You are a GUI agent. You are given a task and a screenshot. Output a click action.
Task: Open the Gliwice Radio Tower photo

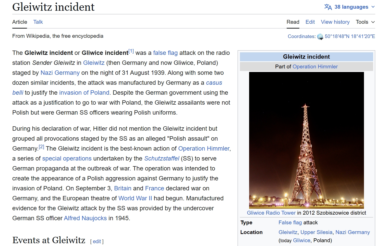click(306, 140)
